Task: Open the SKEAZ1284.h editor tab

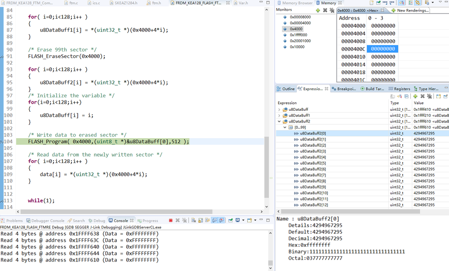Action: tap(124, 3)
